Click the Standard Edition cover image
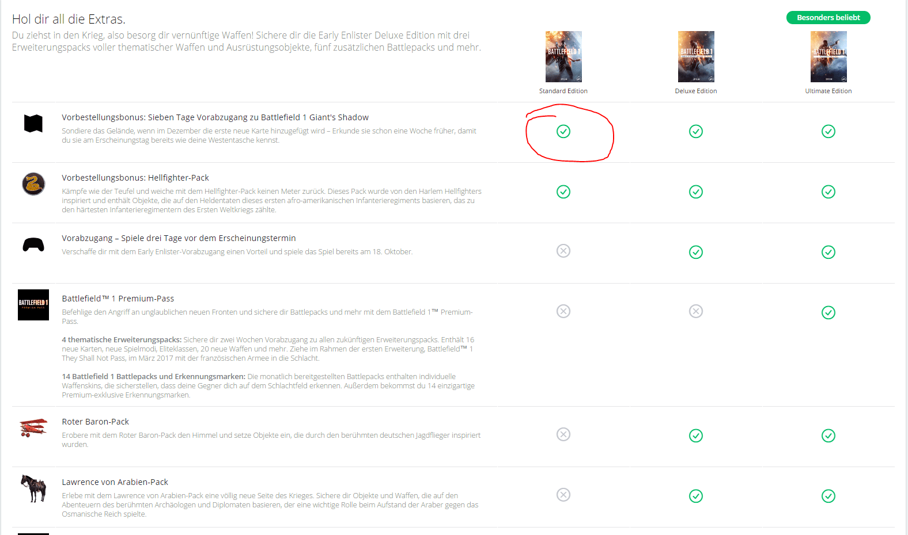The height and width of the screenshot is (535, 908). 563,56
